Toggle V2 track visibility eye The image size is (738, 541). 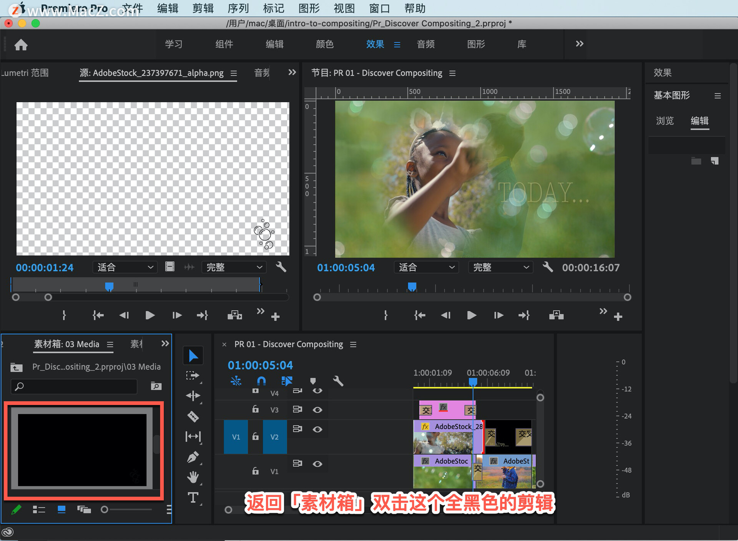tap(317, 429)
